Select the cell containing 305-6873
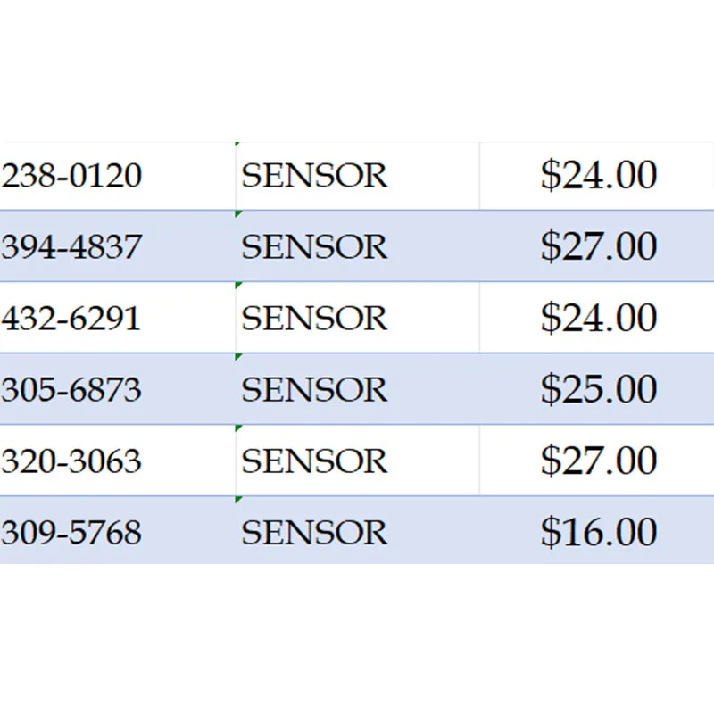This screenshot has height=714, width=714. 118,389
